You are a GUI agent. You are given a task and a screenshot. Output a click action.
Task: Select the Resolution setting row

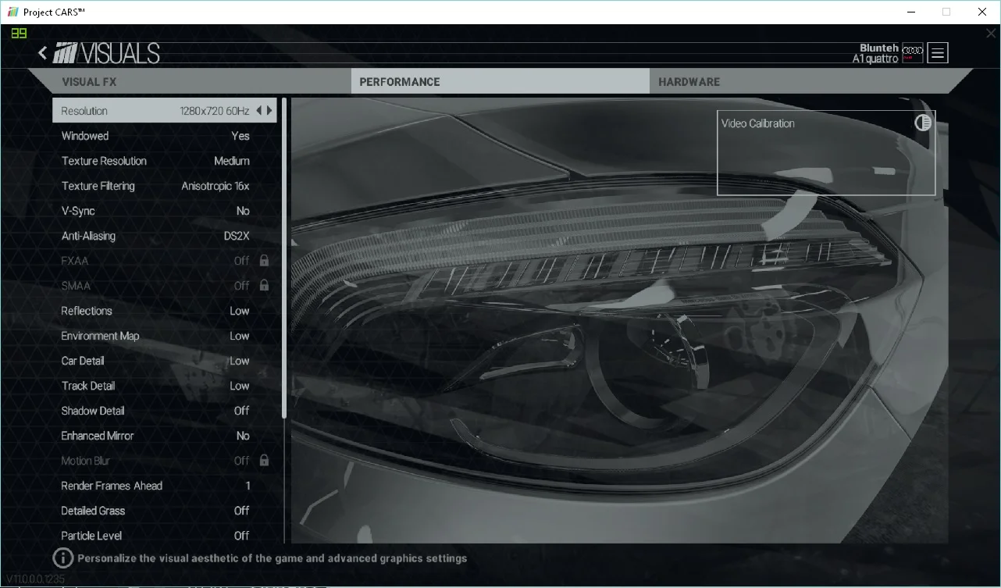click(x=165, y=111)
